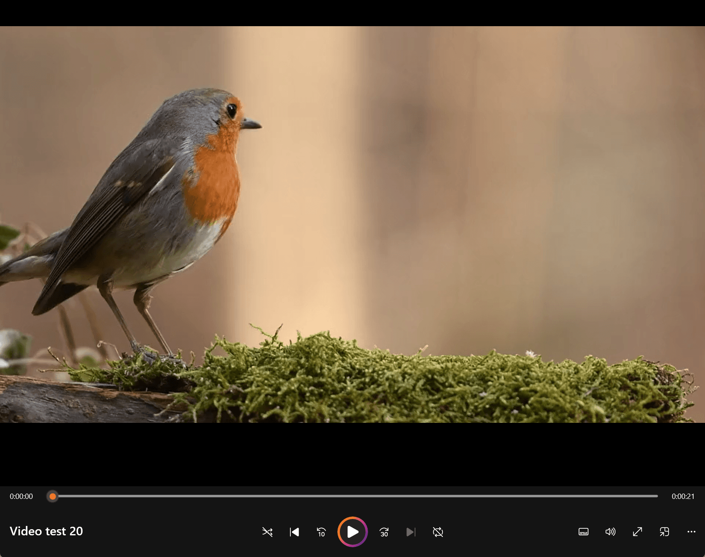
Task: Click the total duration 0:00:21 label
Action: tap(683, 496)
